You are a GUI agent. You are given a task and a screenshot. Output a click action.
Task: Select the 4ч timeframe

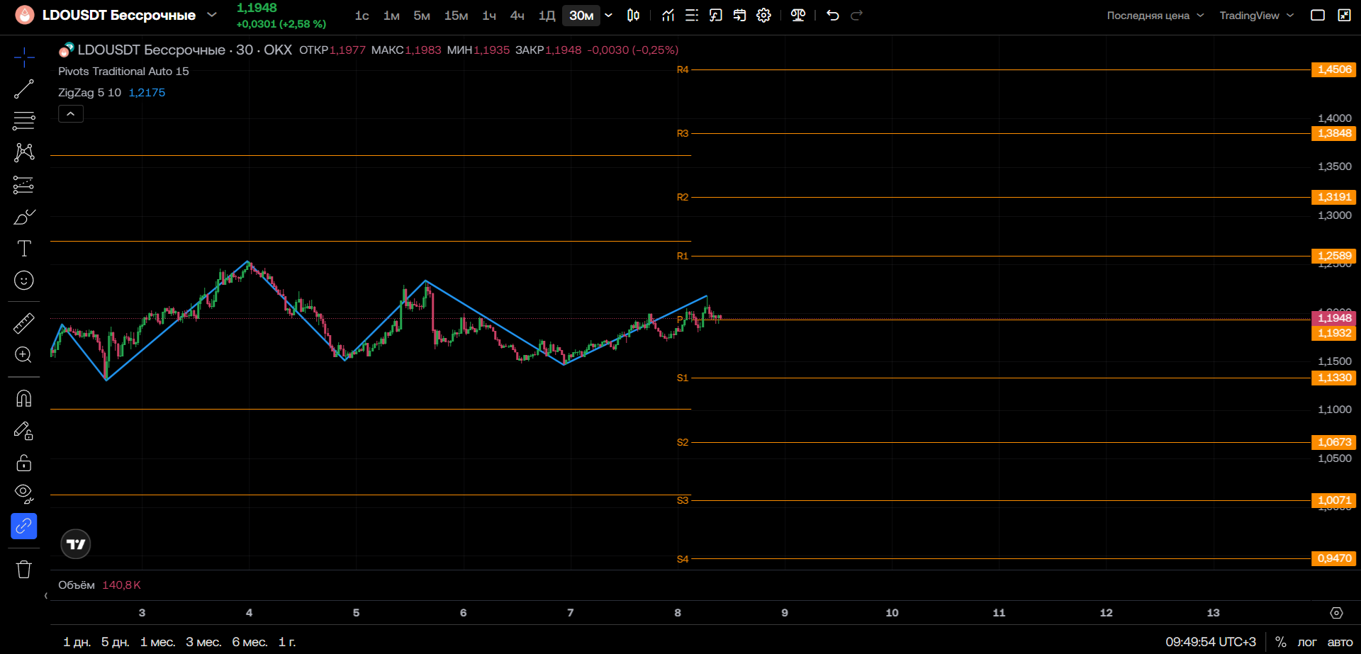point(517,16)
